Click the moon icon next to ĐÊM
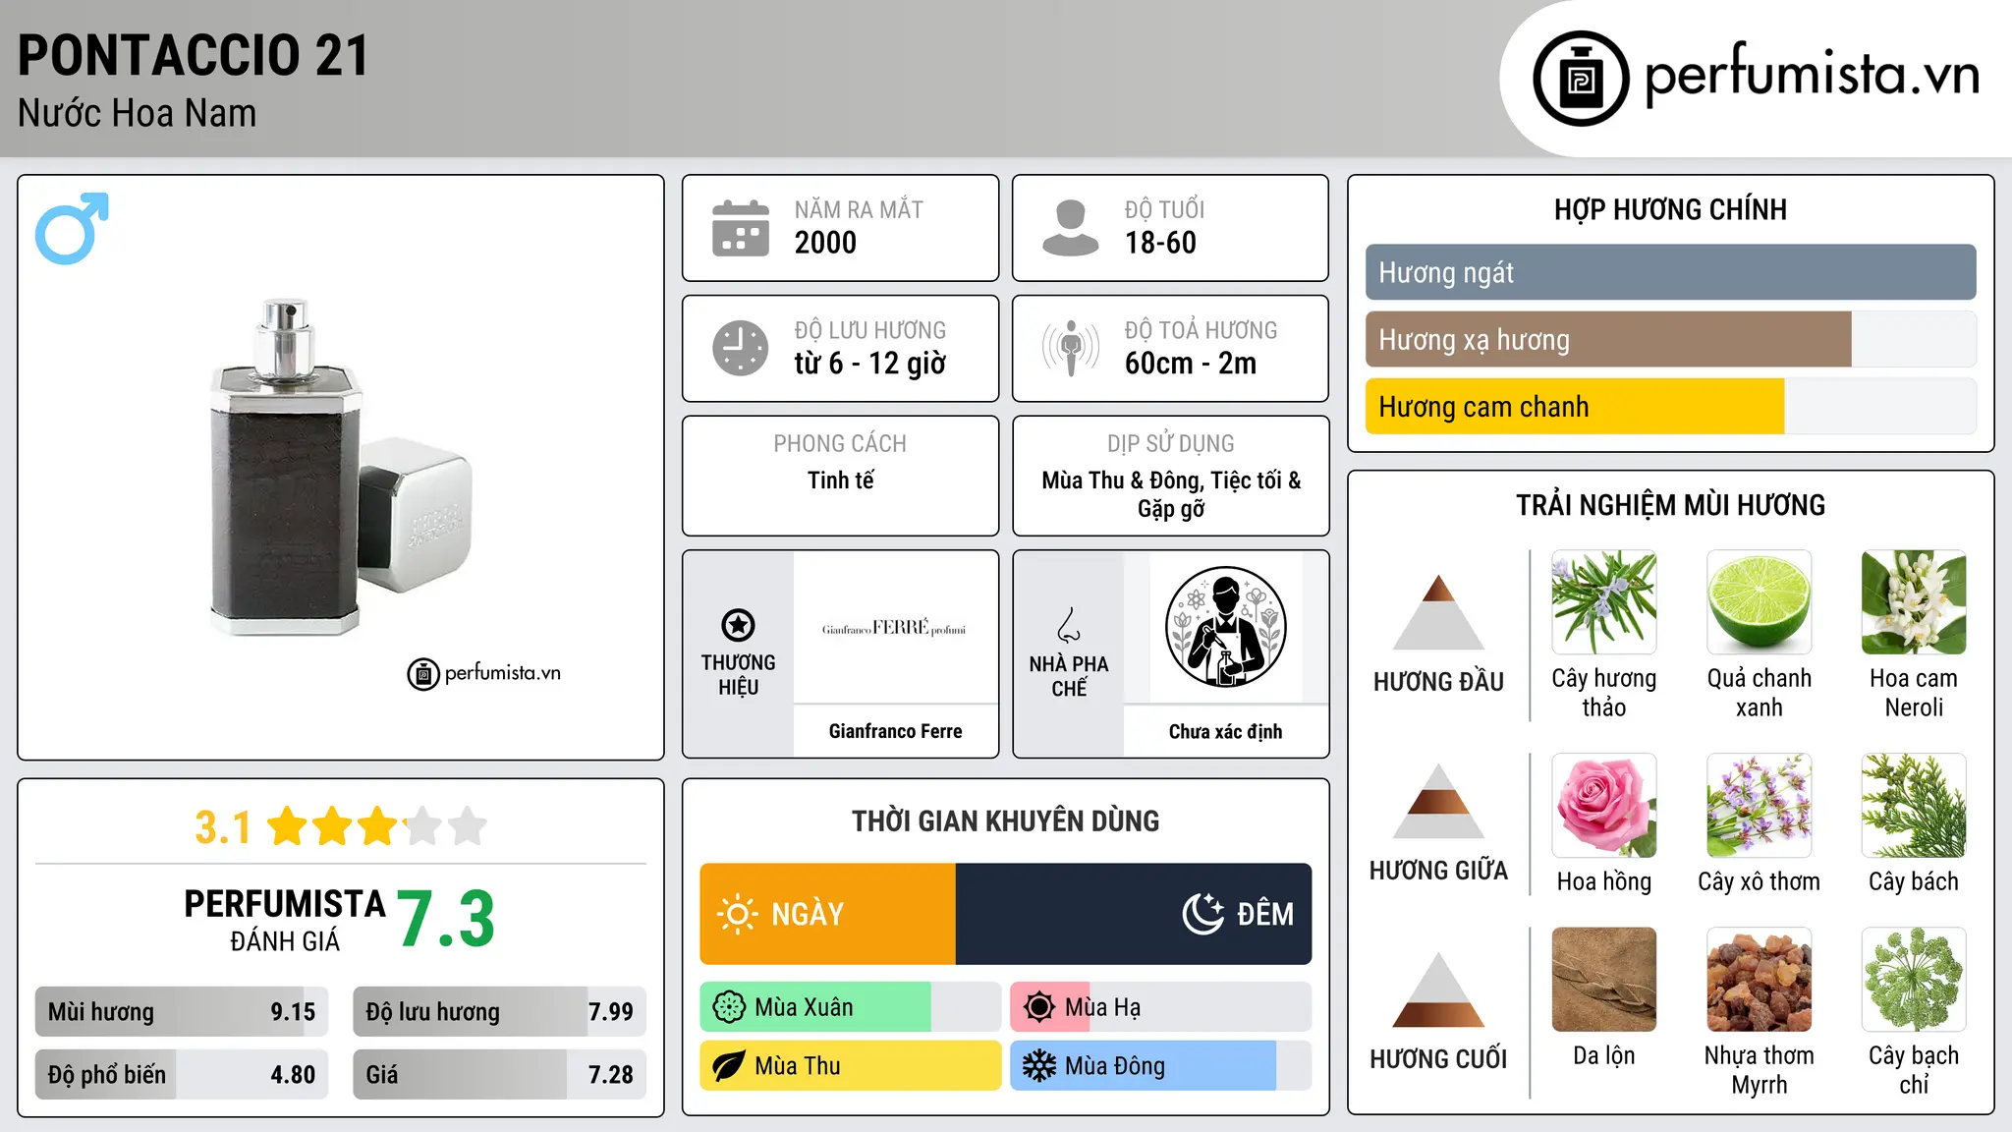Image resolution: width=2012 pixels, height=1132 pixels. coord(1203,914)
